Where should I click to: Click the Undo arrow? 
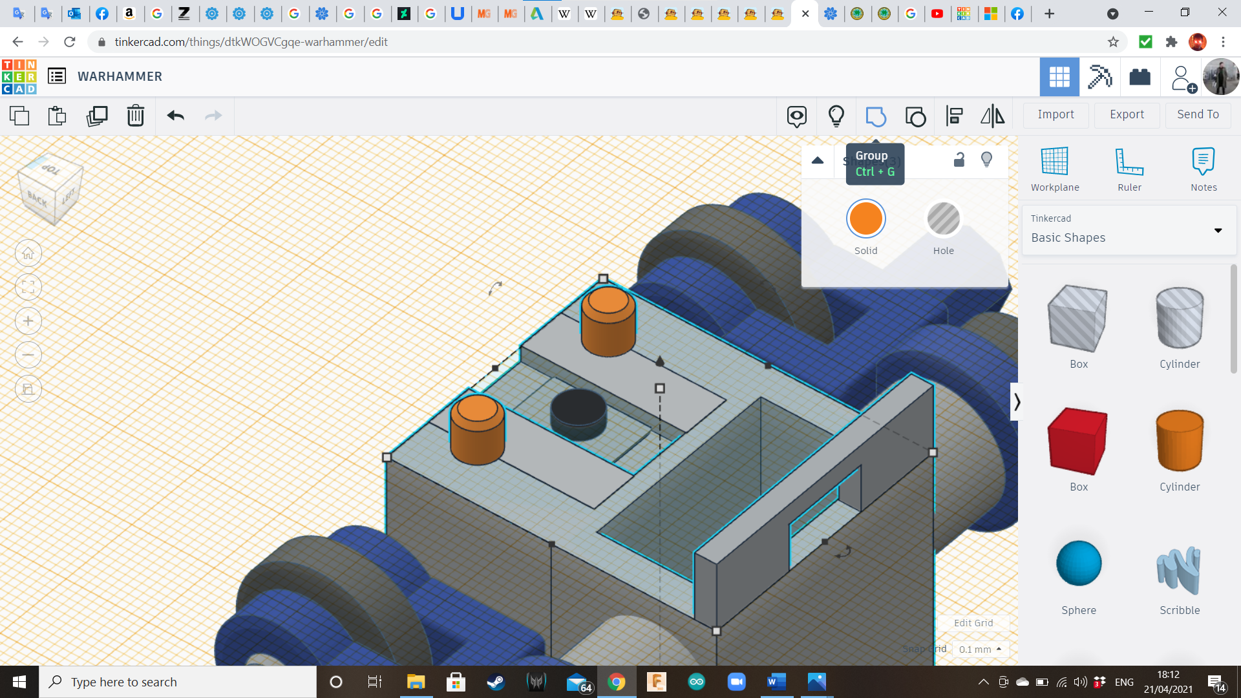click(x=176, y=116)
